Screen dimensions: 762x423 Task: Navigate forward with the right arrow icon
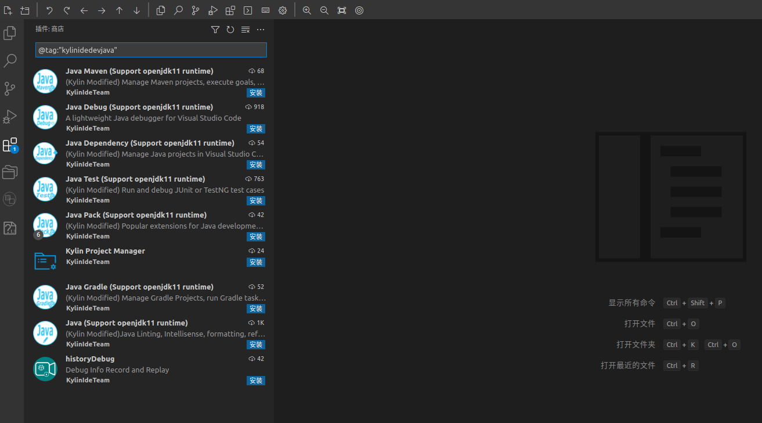(x=102, y=10)
